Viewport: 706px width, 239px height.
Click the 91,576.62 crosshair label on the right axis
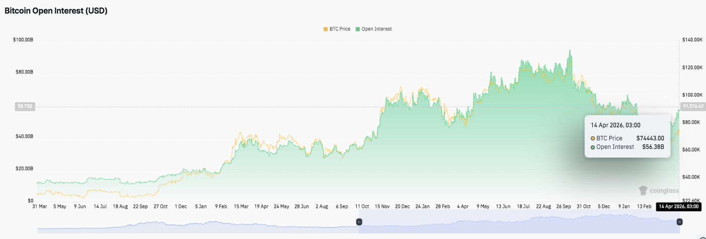693,106
